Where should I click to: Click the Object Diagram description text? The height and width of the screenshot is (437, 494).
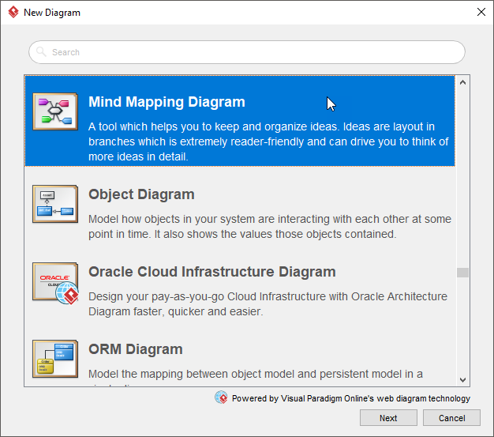pos(268,226)
